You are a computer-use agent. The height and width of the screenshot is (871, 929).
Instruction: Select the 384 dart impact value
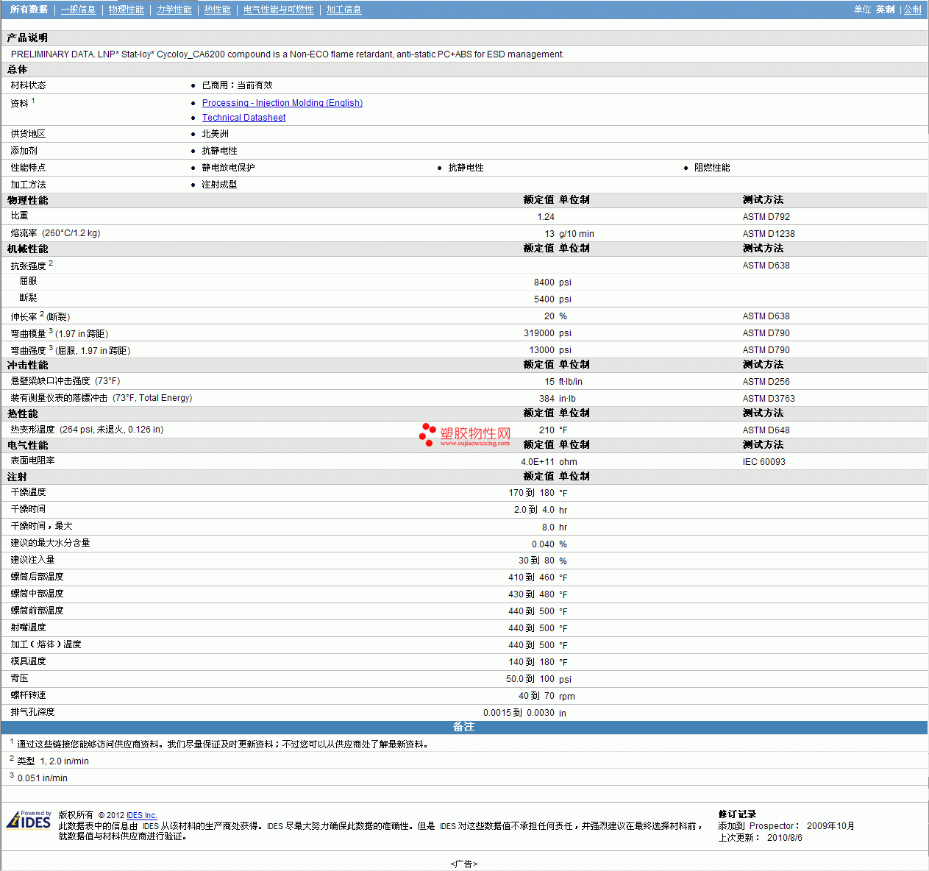547,399
